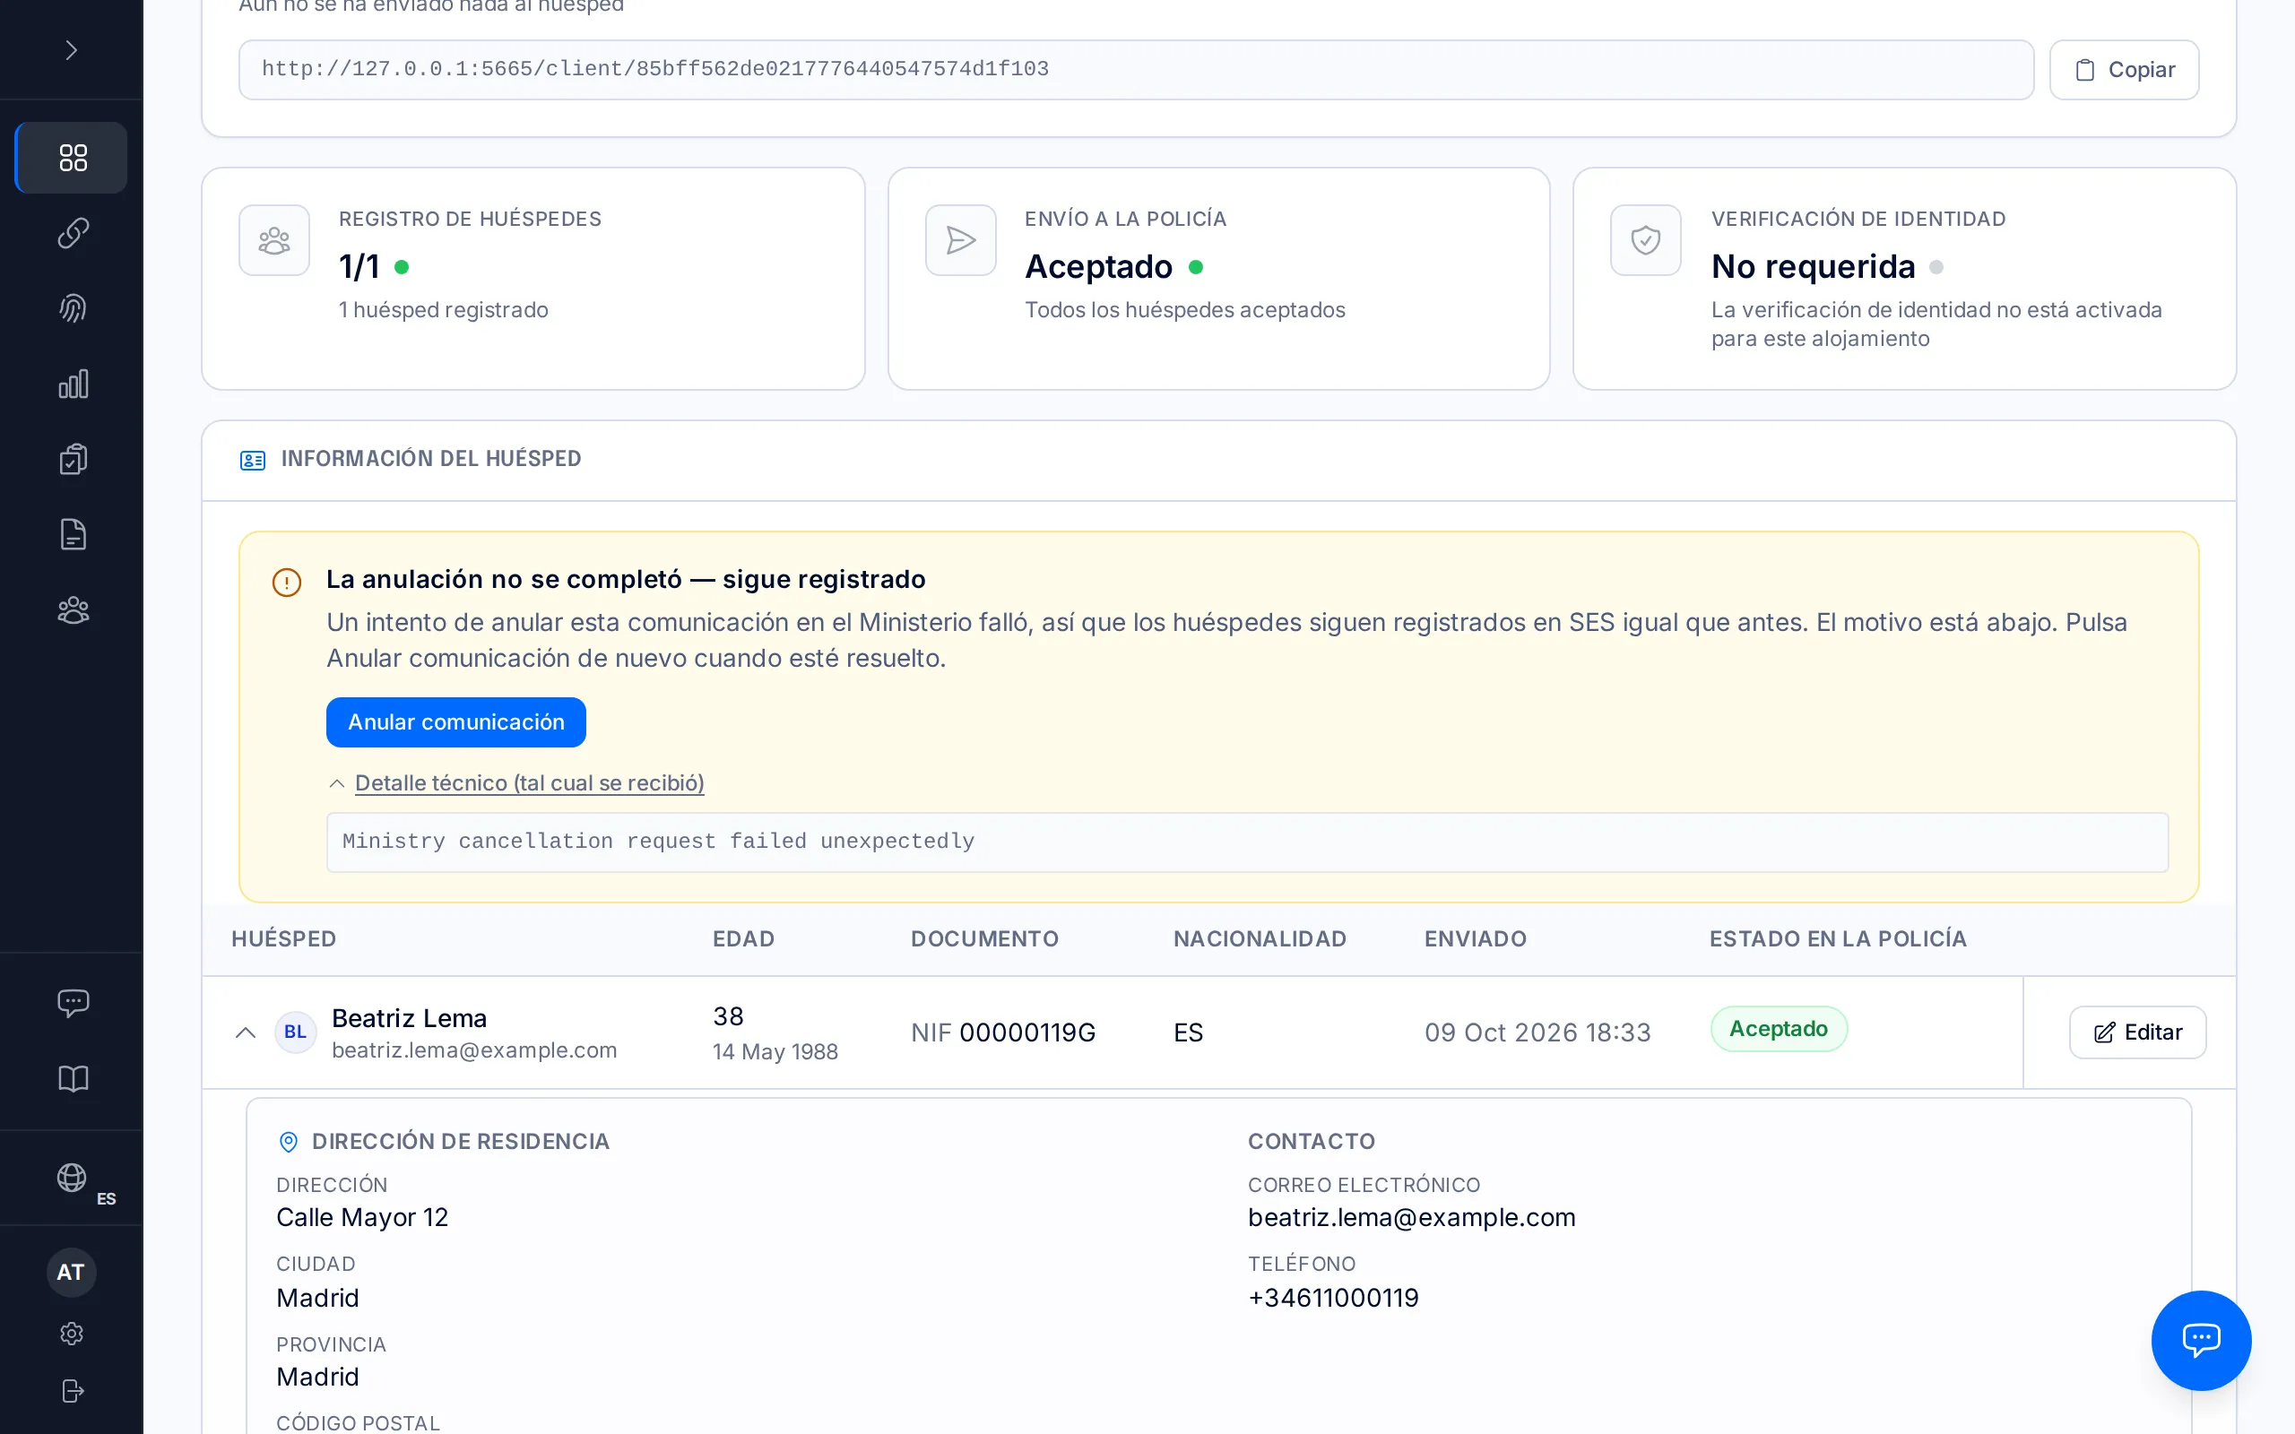
Task: Click Editar for Beatriz Lema
Action: tap(2137, 1032)
